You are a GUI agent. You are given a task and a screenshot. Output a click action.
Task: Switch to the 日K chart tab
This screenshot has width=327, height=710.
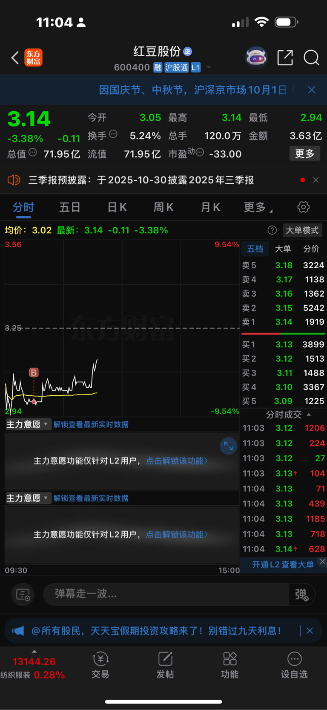click(x=117, y=208)
